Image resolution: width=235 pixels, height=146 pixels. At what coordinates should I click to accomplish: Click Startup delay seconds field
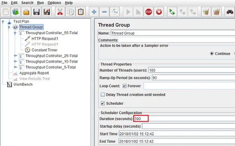(188, 126)
